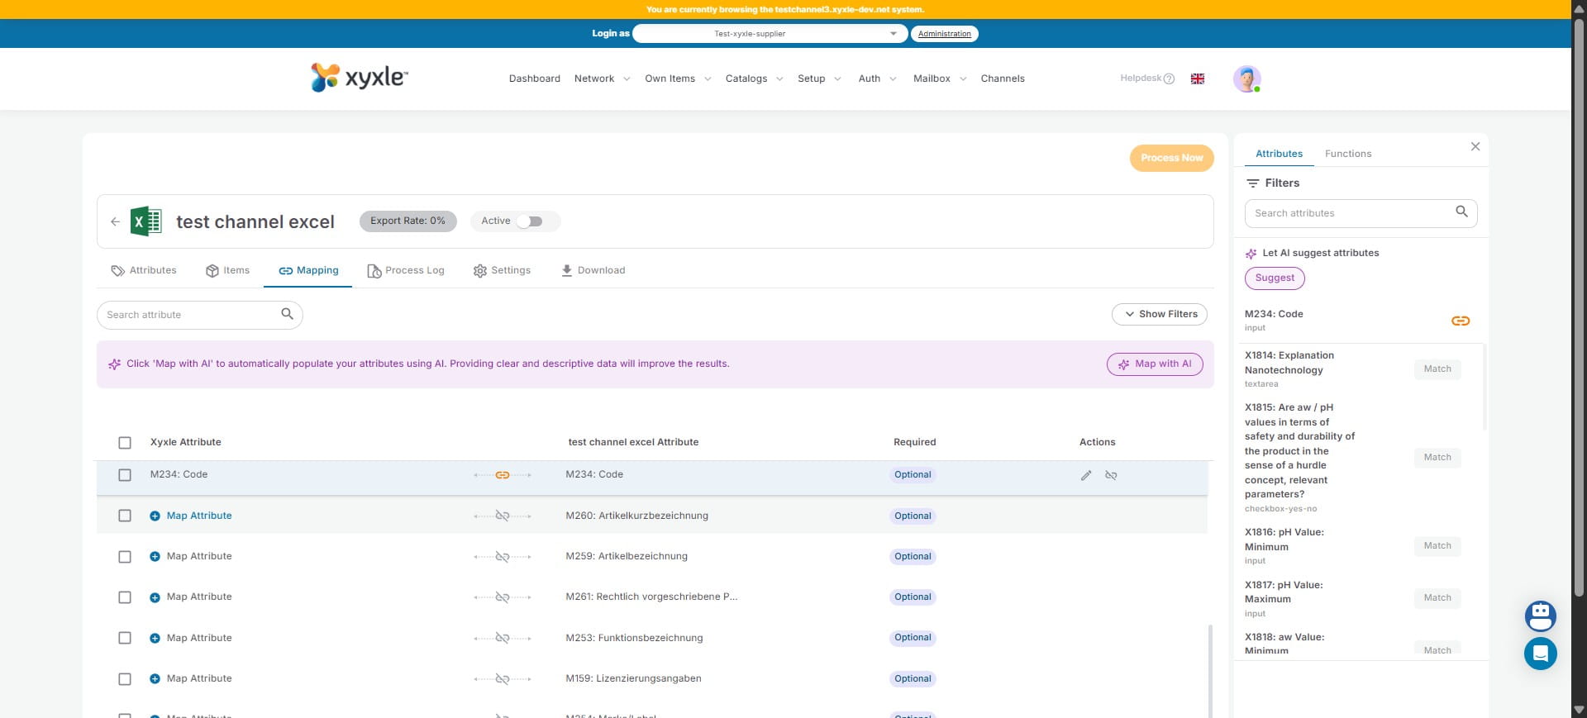Open the Functions tab in side panel
The height and width of the screenshot is (718, 1587).
pyautogui.click(x=1347, y=154)
